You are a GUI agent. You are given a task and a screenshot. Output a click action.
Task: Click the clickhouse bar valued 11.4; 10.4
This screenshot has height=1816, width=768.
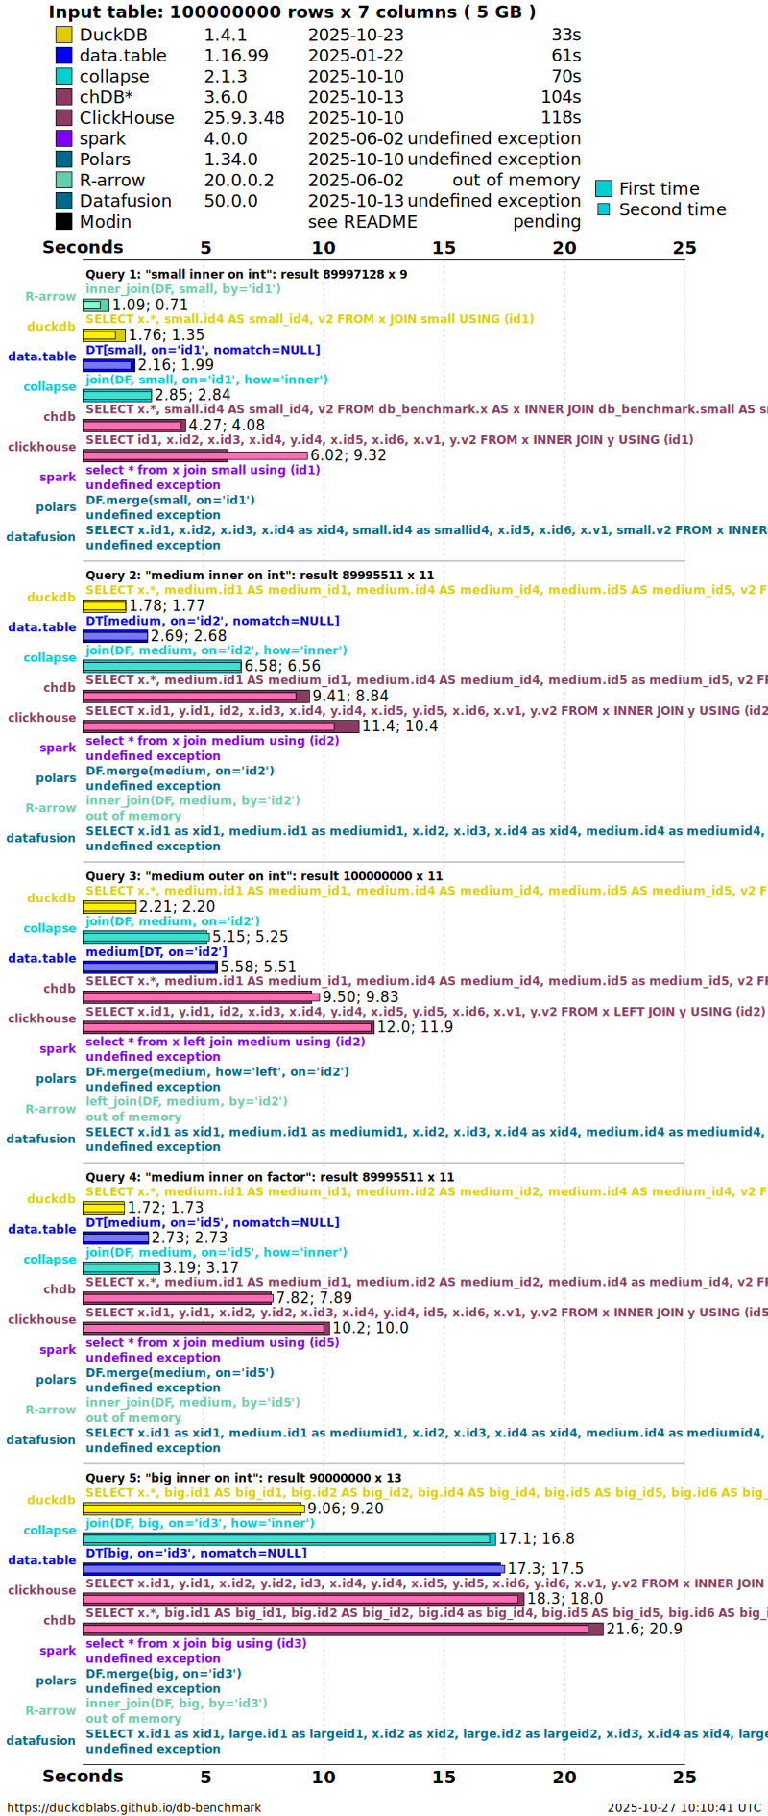(x=221, y=726)
